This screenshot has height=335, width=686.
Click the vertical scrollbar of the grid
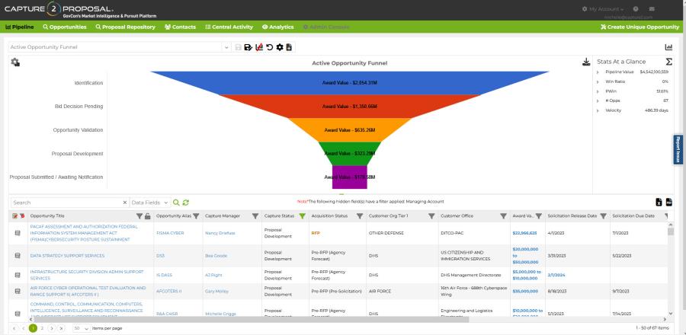tap(671, 231)
